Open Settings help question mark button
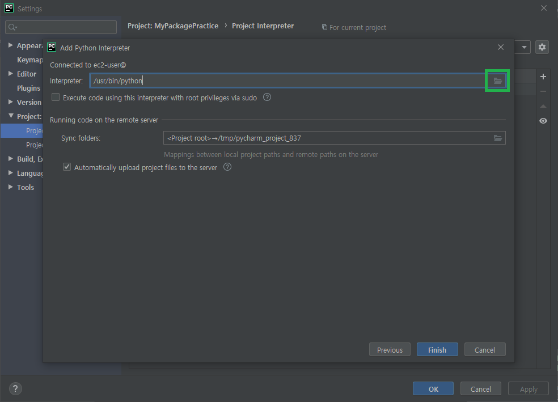 click(x=15, y=388)
